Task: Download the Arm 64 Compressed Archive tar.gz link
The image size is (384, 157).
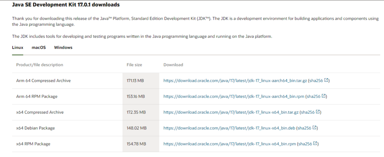Action: (x=235, y=81)
